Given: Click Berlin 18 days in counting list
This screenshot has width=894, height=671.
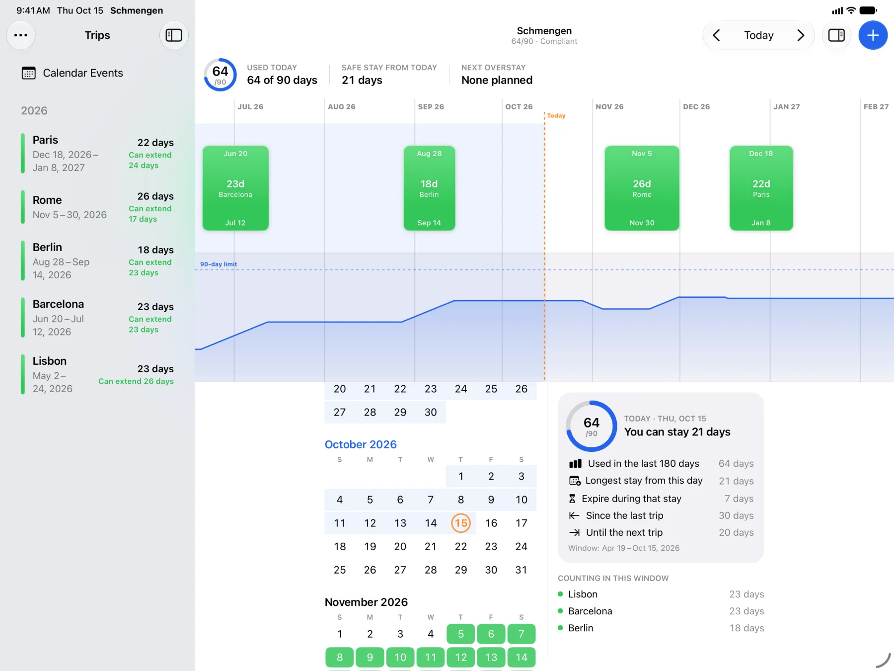Looking at the screenshot, I should [x=661, y=628].
